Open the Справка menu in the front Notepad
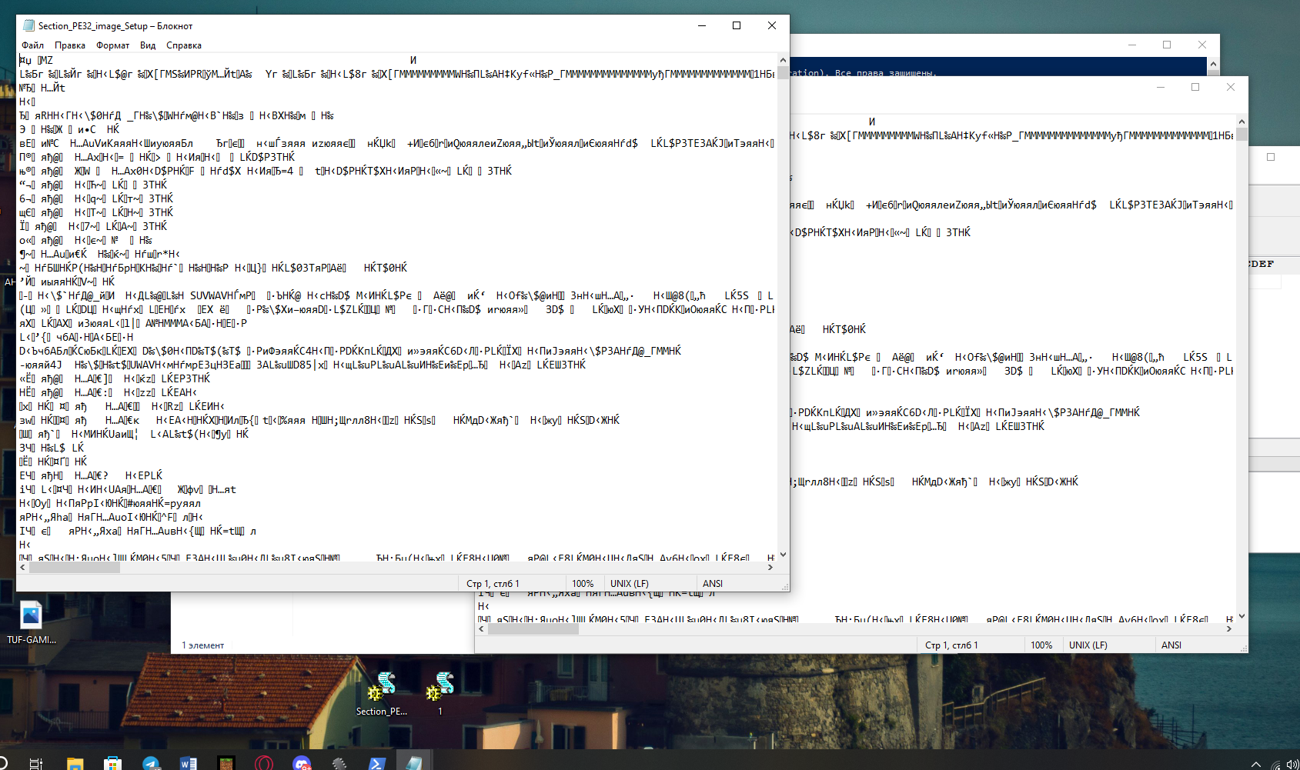Screen dimensions: 1300x770 click(x=184, y=45)
